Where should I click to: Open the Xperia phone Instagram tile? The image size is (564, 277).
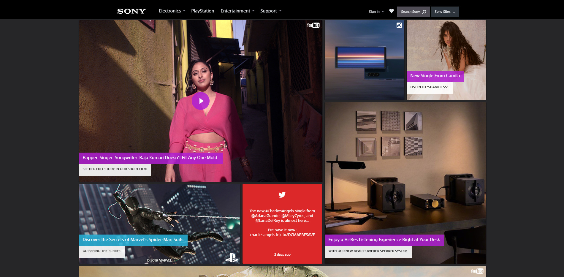click(x=365, y=60)
